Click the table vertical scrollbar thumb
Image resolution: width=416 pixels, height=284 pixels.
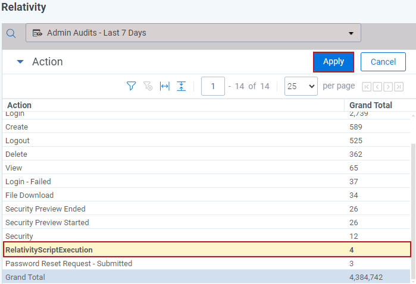click(413, 210)
